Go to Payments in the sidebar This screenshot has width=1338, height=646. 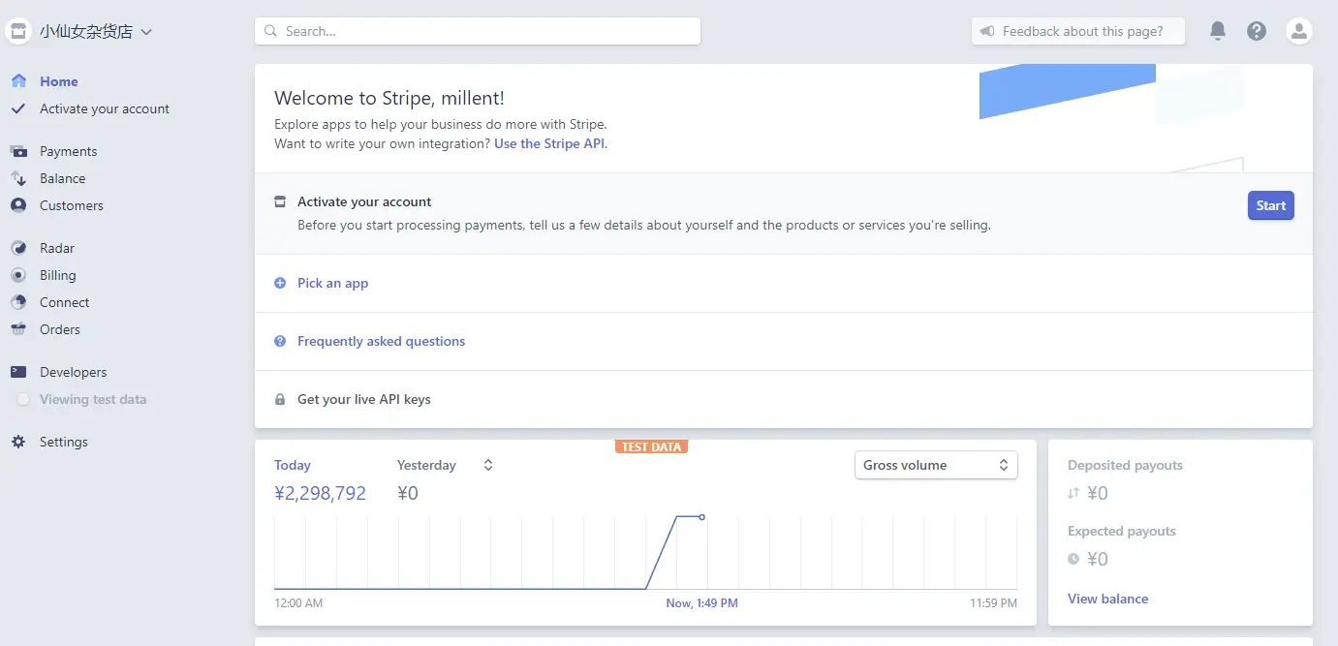[68, 151]
